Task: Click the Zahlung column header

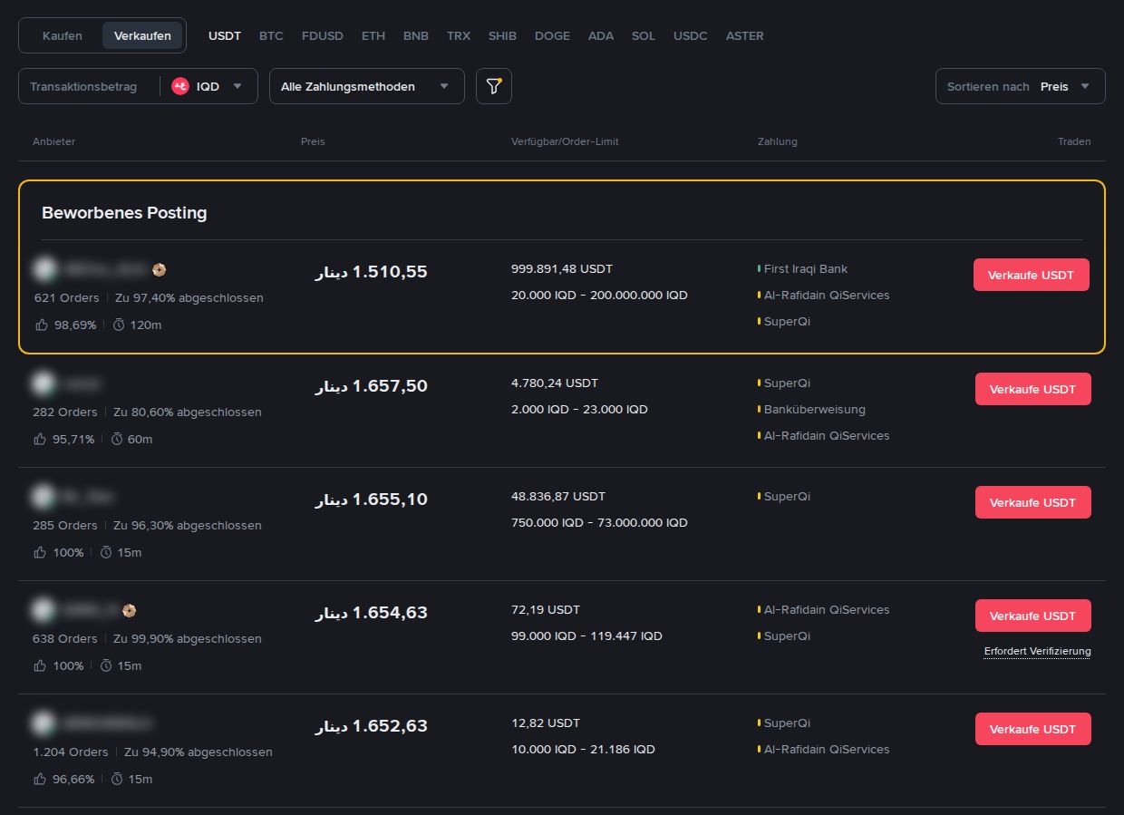Action: (778, 141)
